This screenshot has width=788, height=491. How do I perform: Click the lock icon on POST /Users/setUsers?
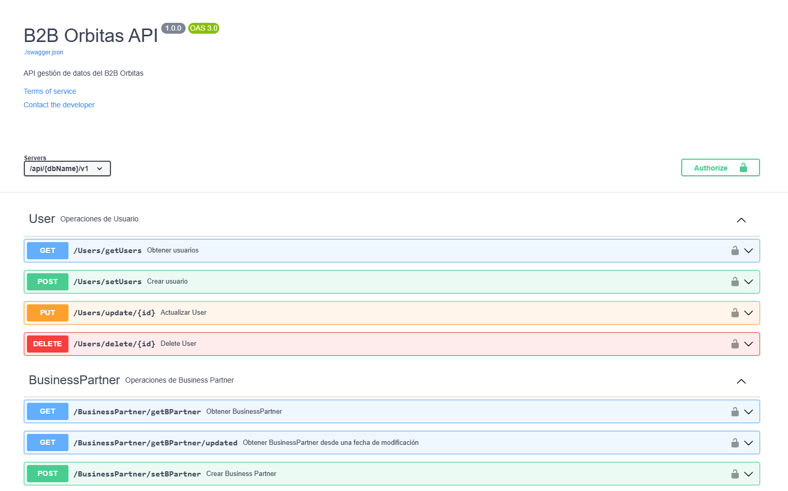point(735,282)
